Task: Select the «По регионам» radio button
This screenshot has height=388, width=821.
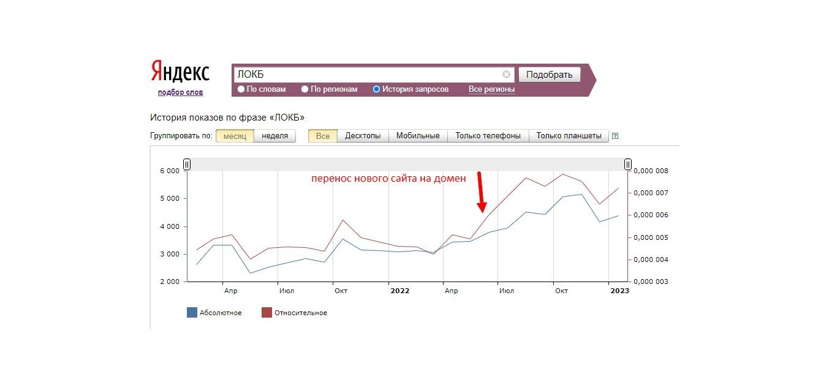Action: [x=305, y=89]
